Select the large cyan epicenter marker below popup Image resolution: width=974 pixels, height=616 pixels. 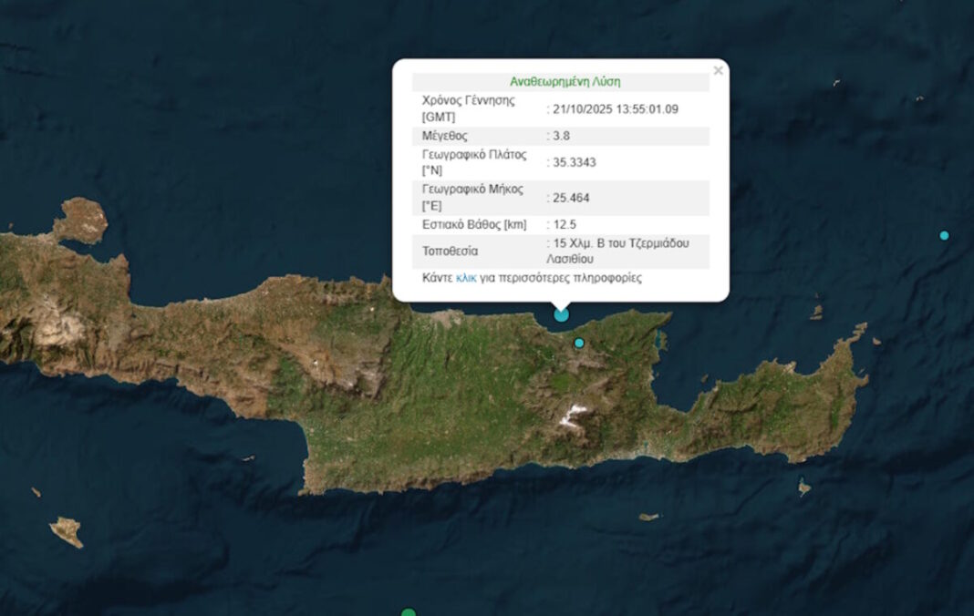point(562,314)
